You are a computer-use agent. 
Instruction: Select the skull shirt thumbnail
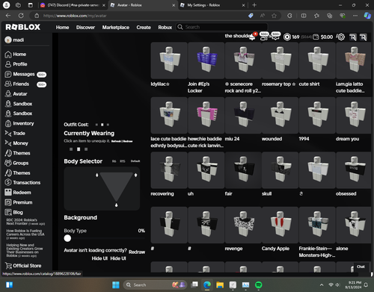(280, 170)
